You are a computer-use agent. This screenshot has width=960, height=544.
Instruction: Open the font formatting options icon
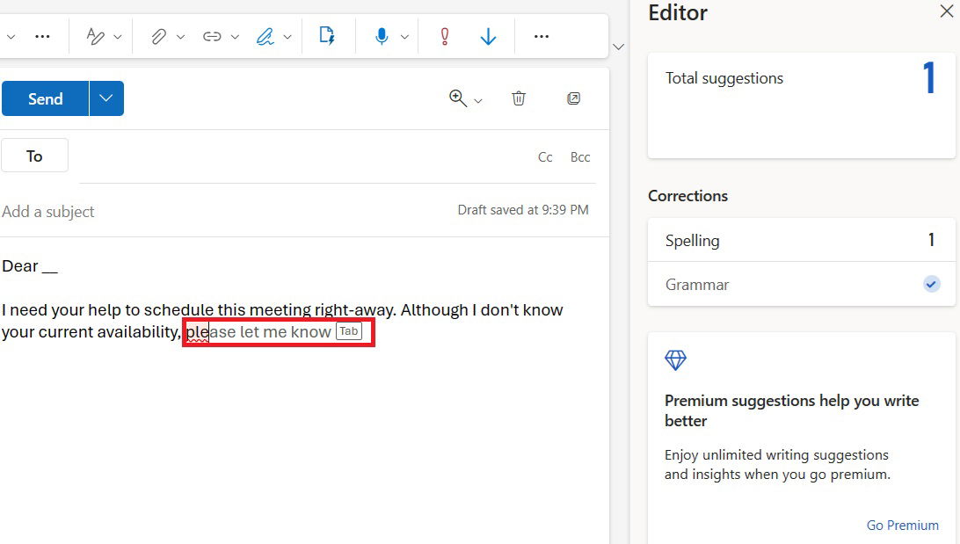(x=95, y=36)
